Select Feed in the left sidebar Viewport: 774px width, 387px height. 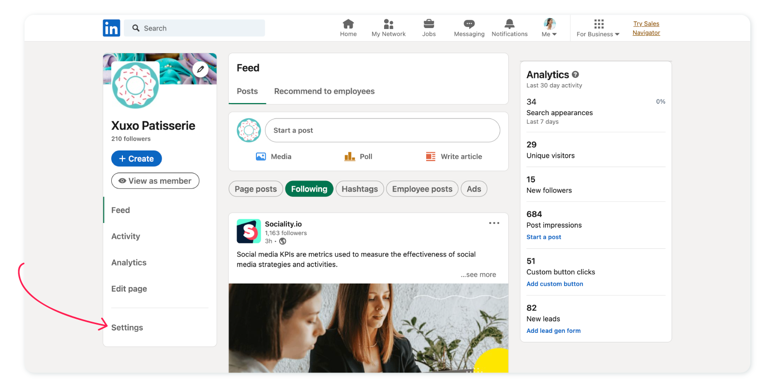click(120, 210)
